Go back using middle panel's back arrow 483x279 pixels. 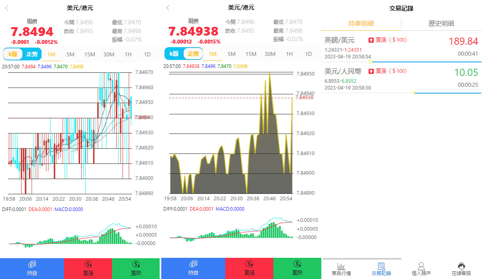coord(168,8)
